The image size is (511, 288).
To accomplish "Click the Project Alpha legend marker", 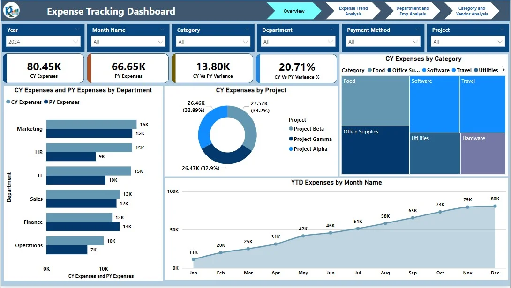I will [291, 149].
